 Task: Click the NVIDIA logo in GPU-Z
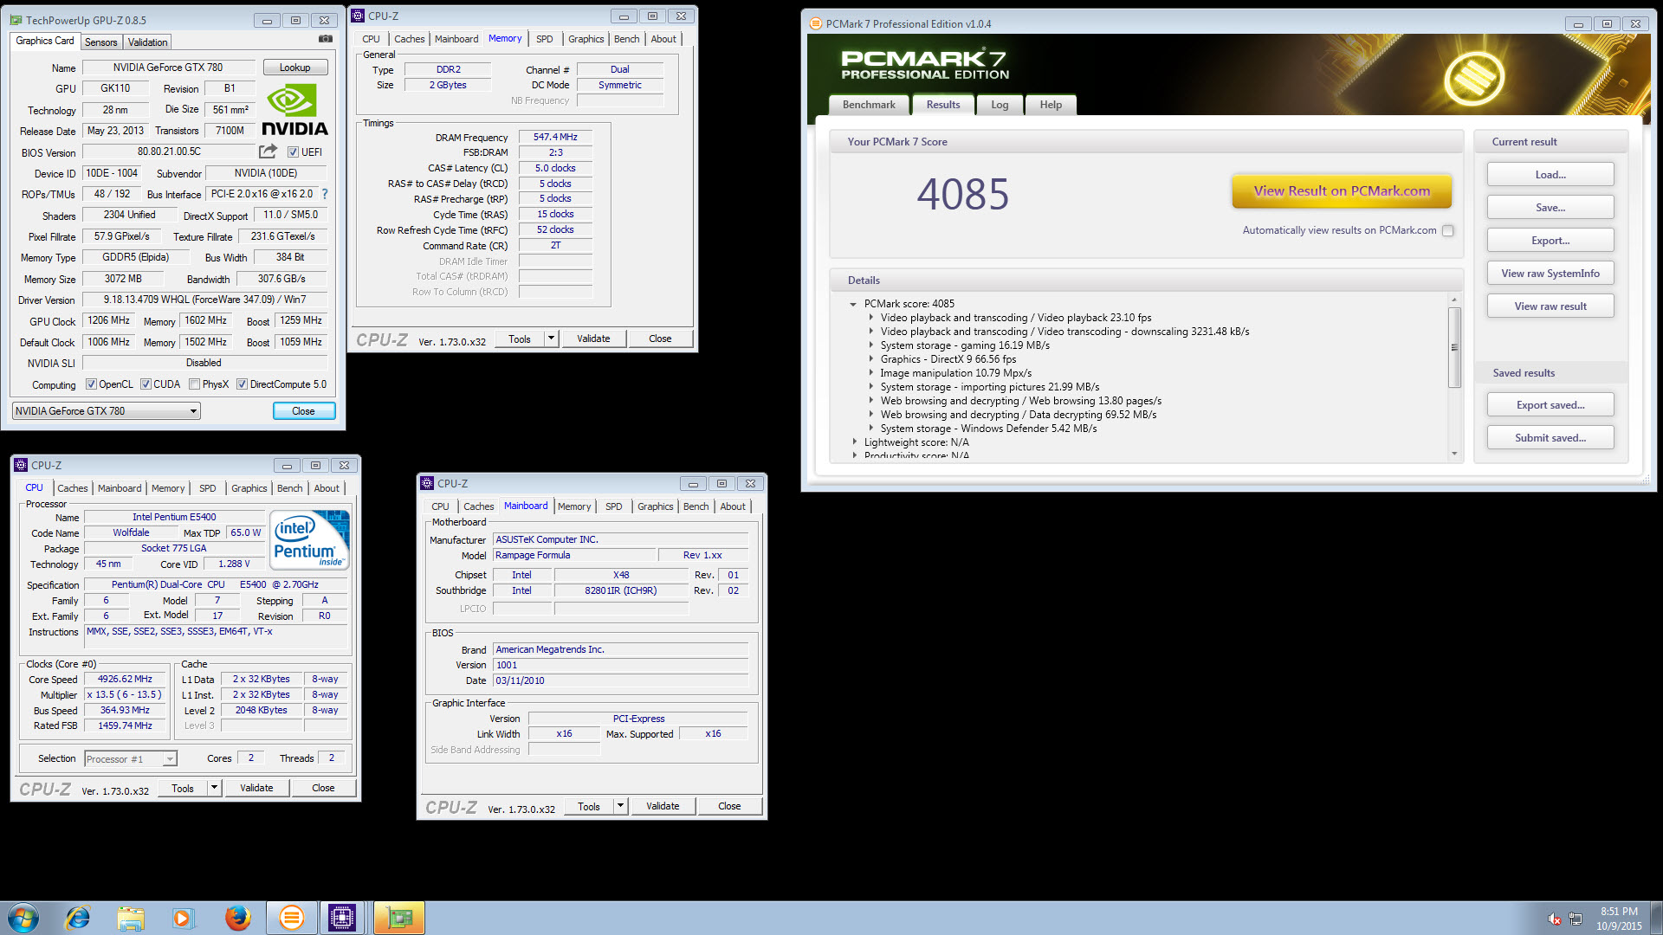[294, 110]
